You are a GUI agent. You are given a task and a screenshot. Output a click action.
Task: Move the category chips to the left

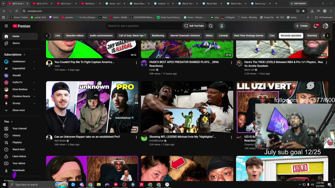[47, 36]
